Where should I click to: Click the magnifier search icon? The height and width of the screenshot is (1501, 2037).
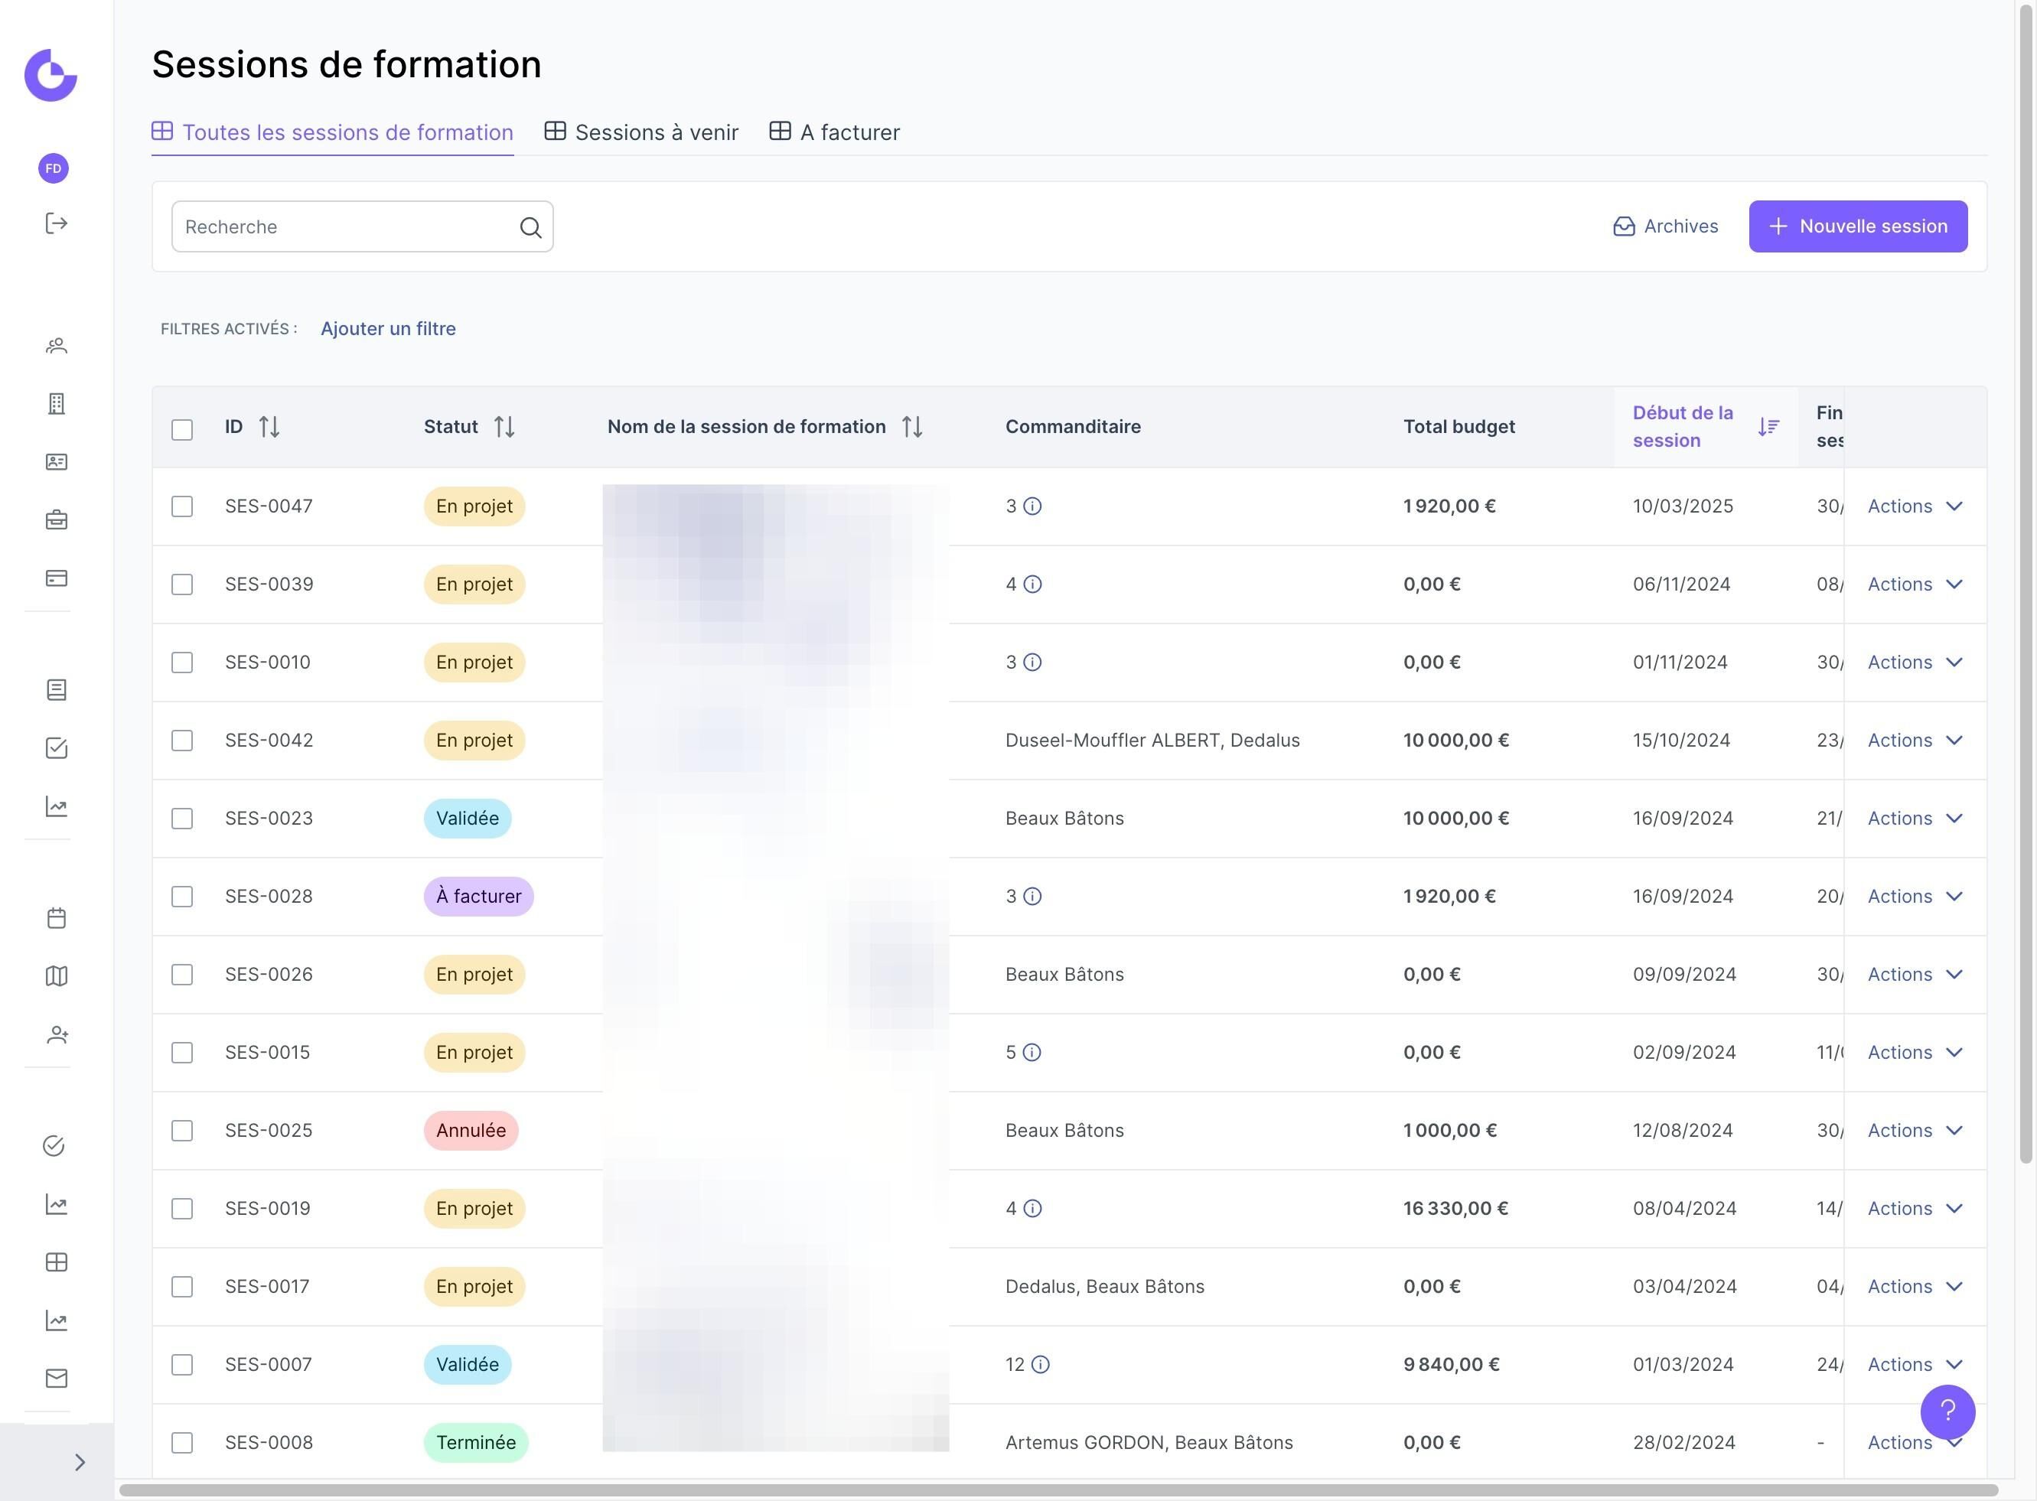click(x=530, y=227)
